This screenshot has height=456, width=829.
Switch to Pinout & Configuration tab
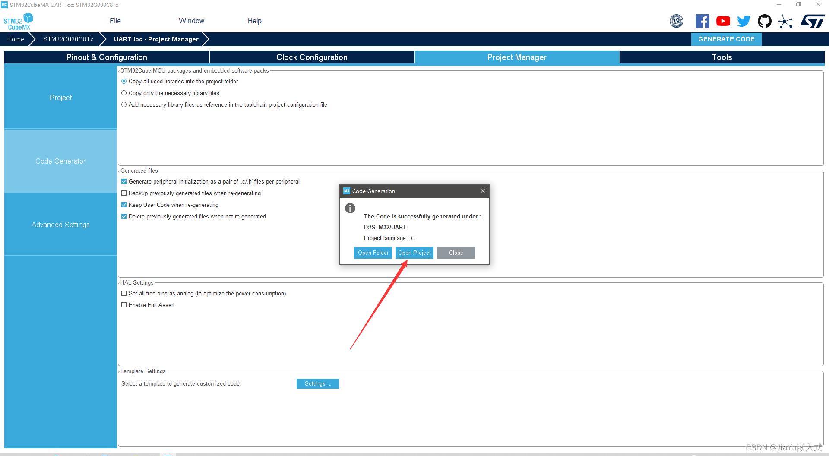coord(107,57)
